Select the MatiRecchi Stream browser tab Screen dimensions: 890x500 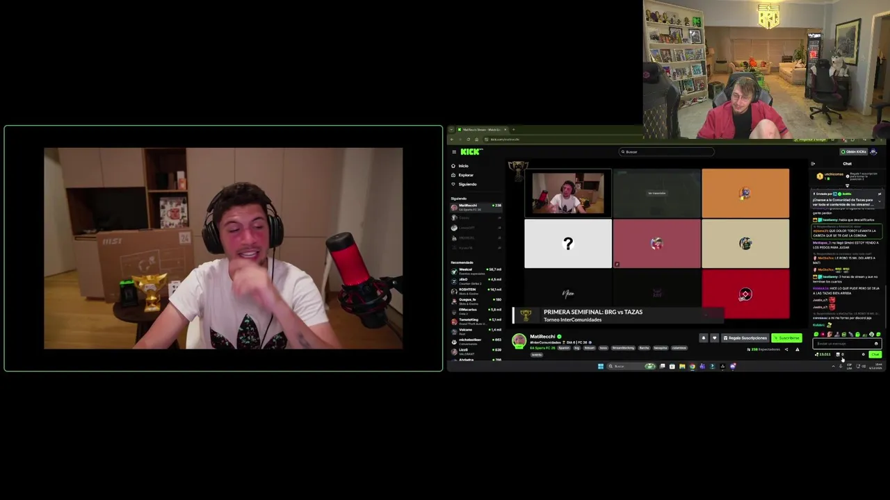point(481,130)
